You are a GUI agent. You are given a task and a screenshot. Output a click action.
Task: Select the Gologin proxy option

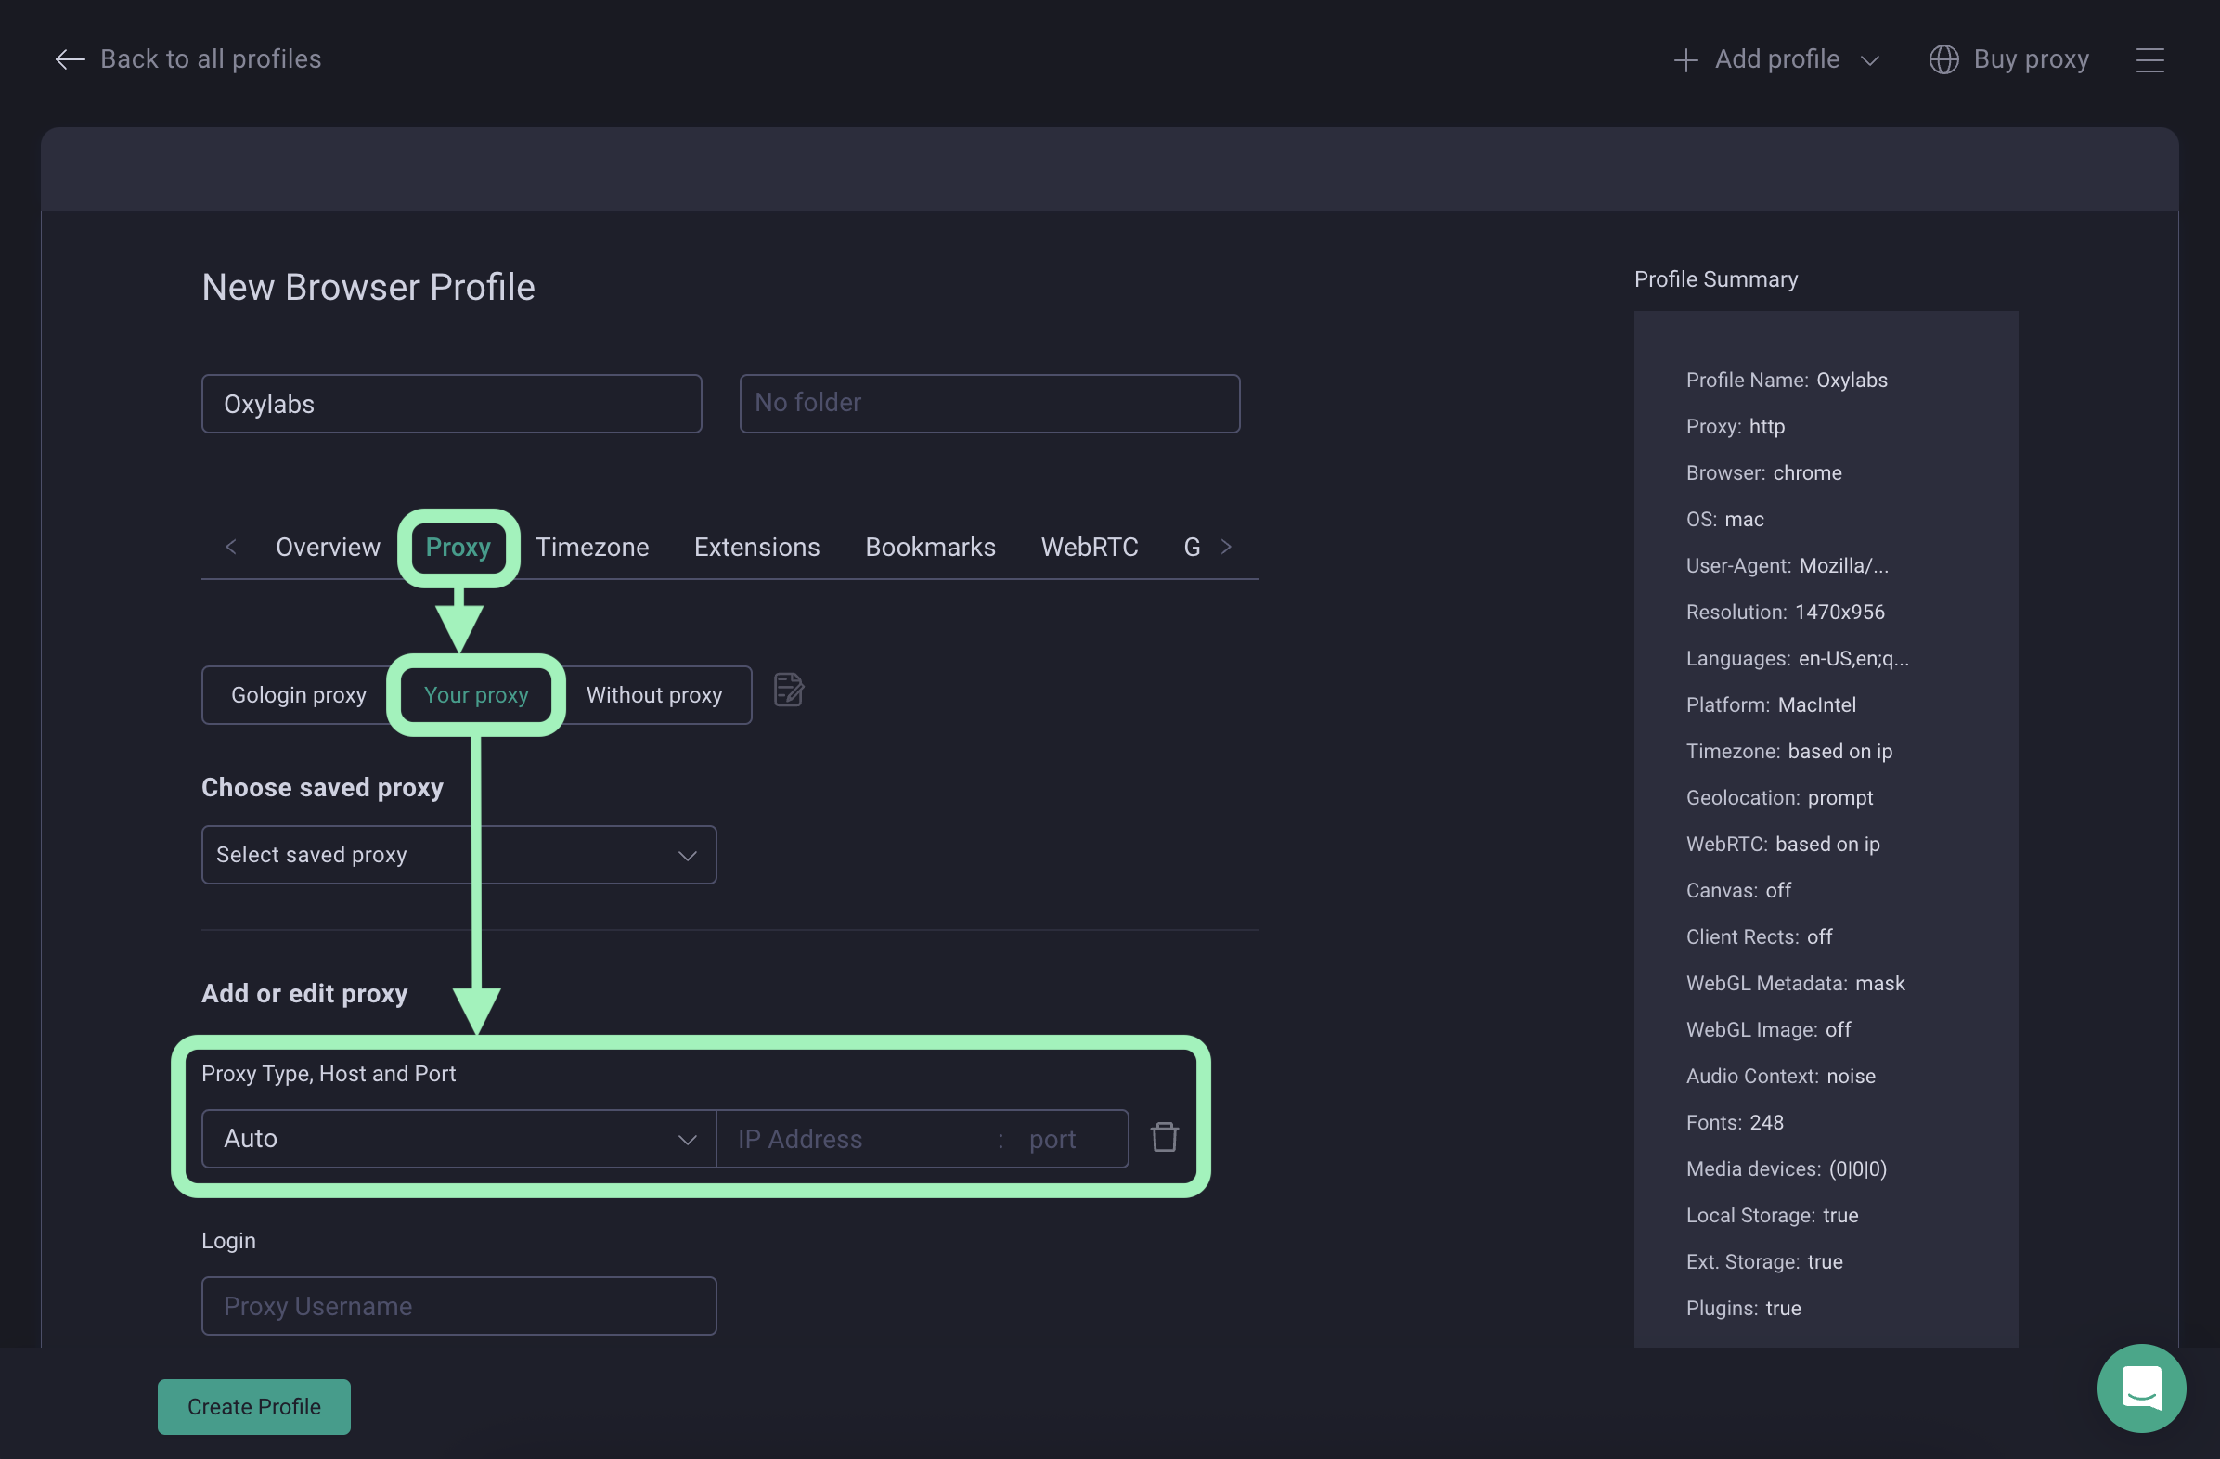[299, 695]
